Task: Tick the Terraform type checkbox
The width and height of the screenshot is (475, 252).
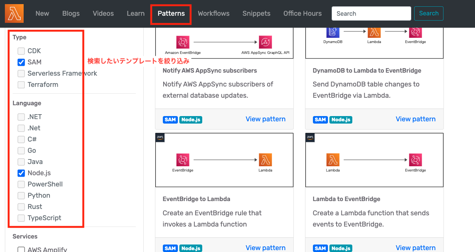Action: point(21,85)
